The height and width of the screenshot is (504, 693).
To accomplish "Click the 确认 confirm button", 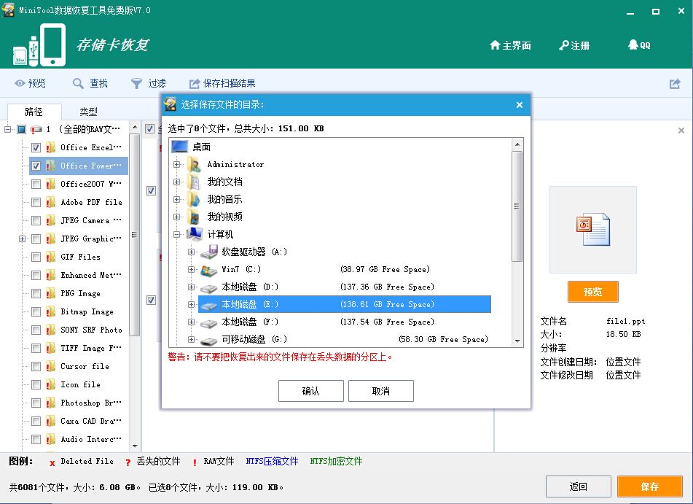I will point(310,391).
